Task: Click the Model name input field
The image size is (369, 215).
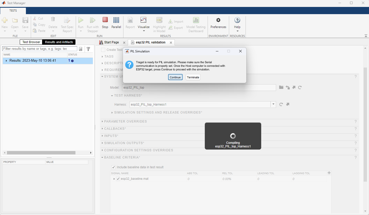Action: [x=199, y=88]
